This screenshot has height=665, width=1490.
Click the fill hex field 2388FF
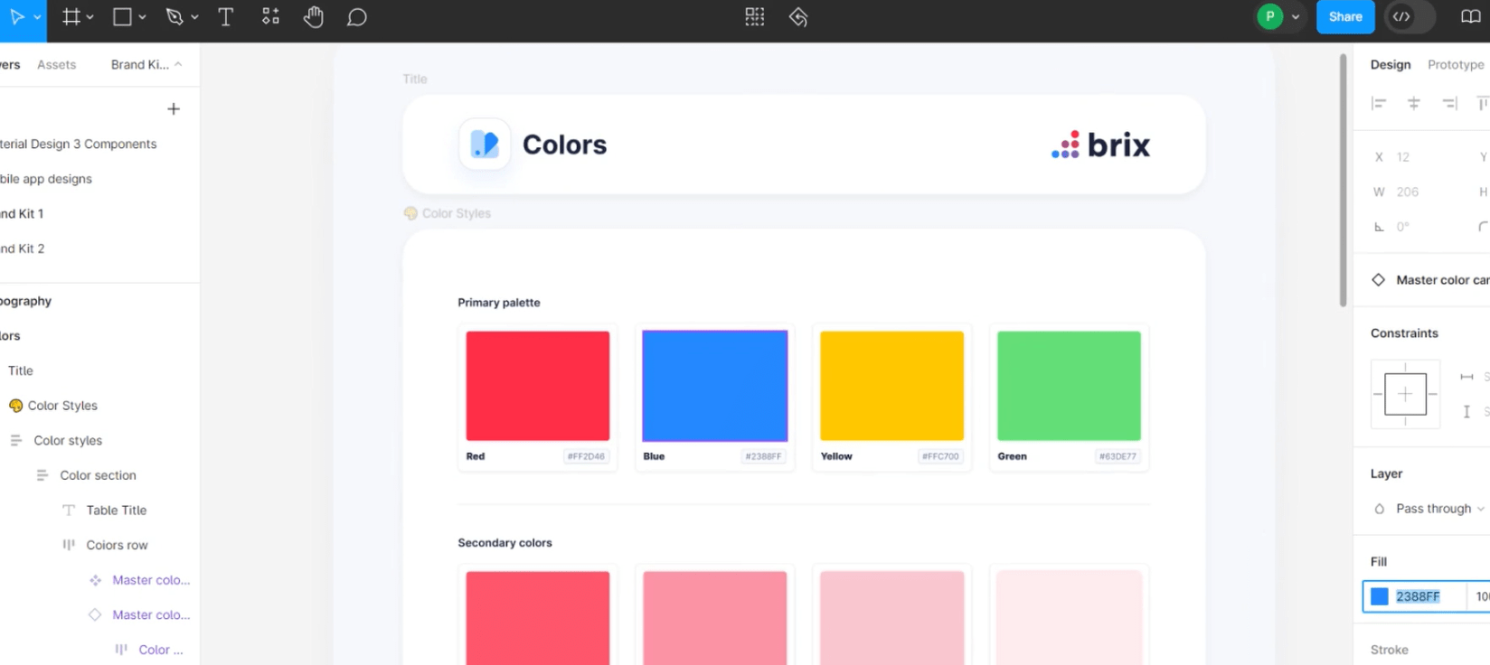[x=1418, y=596]
